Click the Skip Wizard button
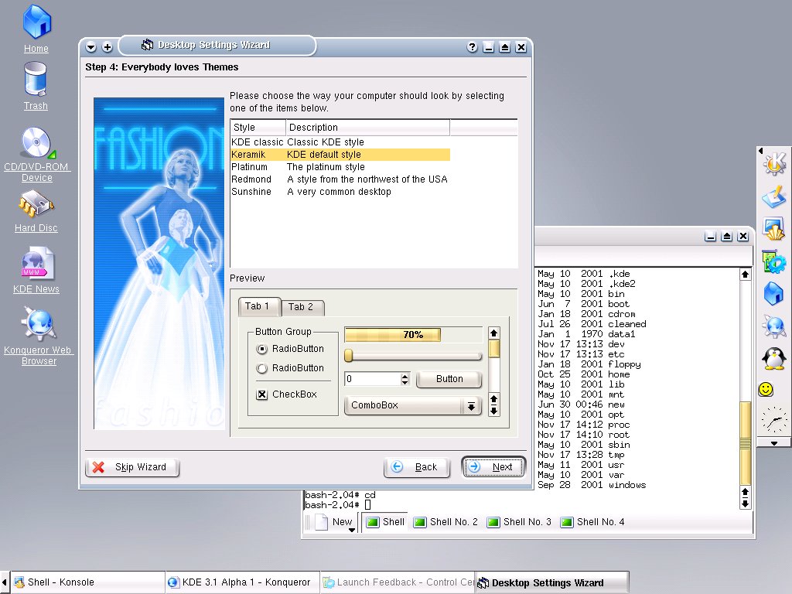 [x=131, y=467]
